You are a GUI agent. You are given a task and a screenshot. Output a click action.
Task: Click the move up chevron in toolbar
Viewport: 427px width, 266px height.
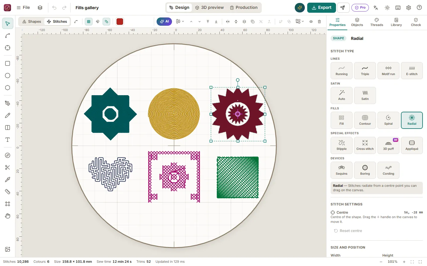[191, 22]
